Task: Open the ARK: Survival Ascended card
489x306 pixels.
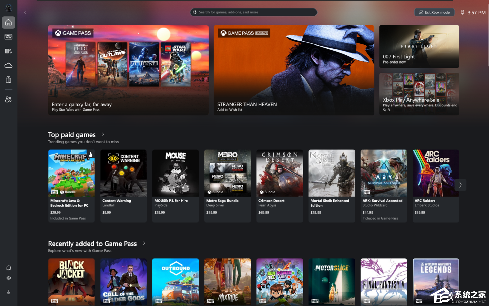Action: coord(384,186)
